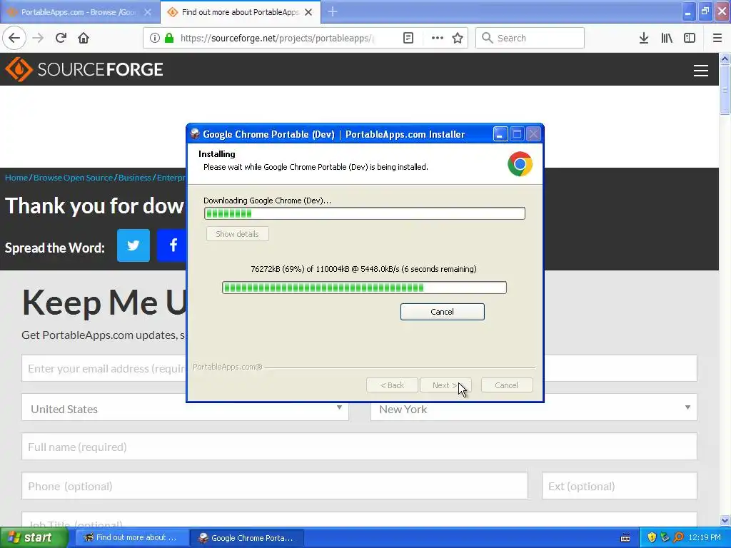The height and width of the screenshot is (548, 731).
Task: Click the PortableApps.com® branding text
Action: coord(228,367)
